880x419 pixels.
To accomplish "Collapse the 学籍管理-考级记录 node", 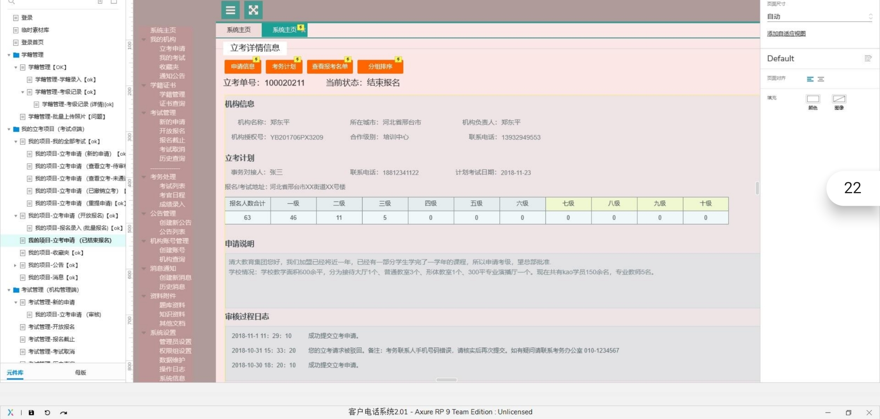I will tap(23, 92).
